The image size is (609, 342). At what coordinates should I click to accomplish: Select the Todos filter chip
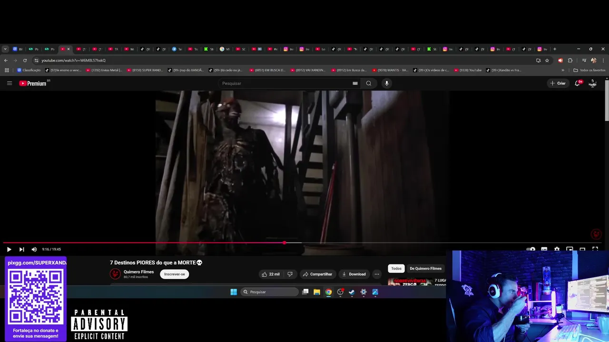pos(396,268)
